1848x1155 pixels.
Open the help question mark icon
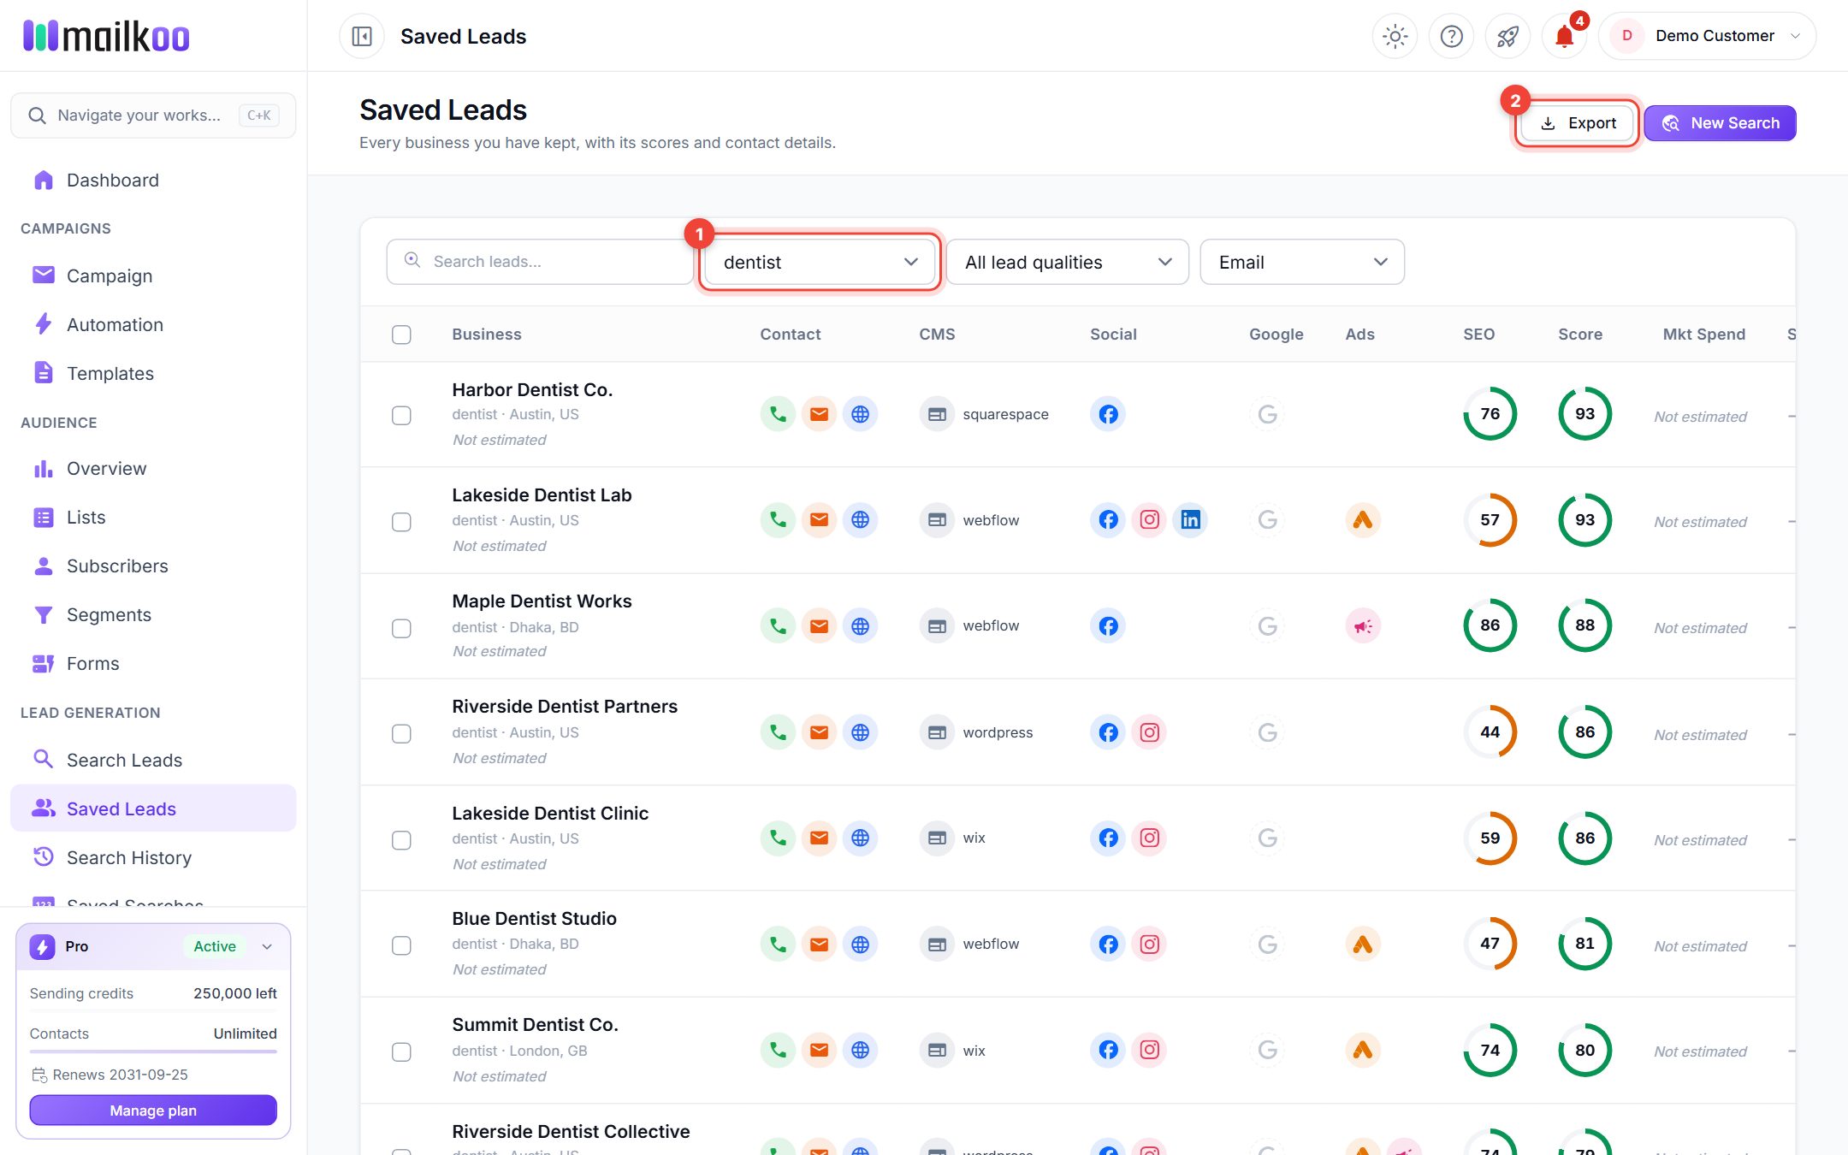1451,36
